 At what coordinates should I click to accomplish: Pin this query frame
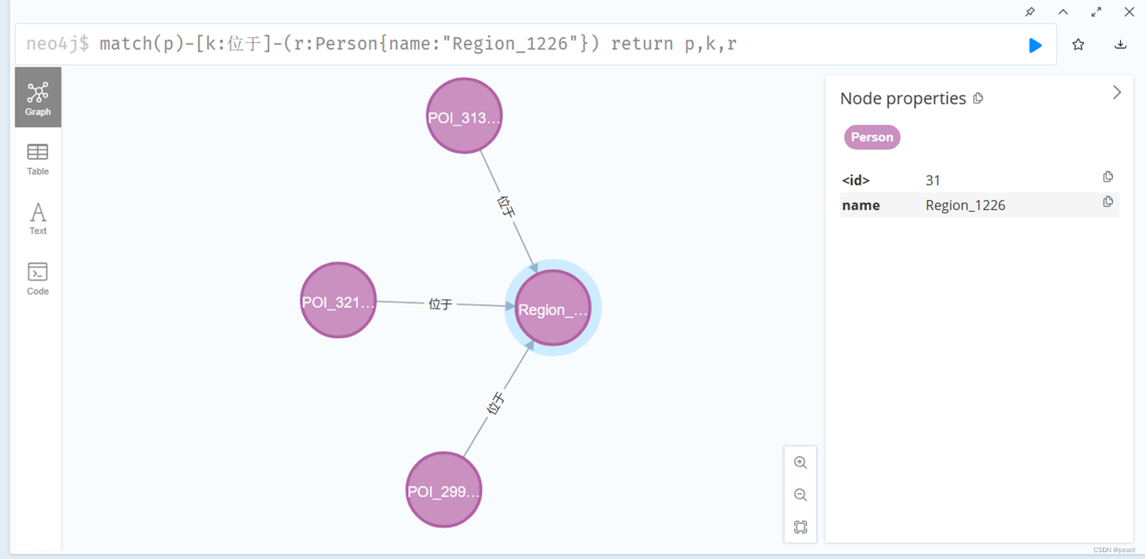pyautogui.click(x=1030, y=12)
